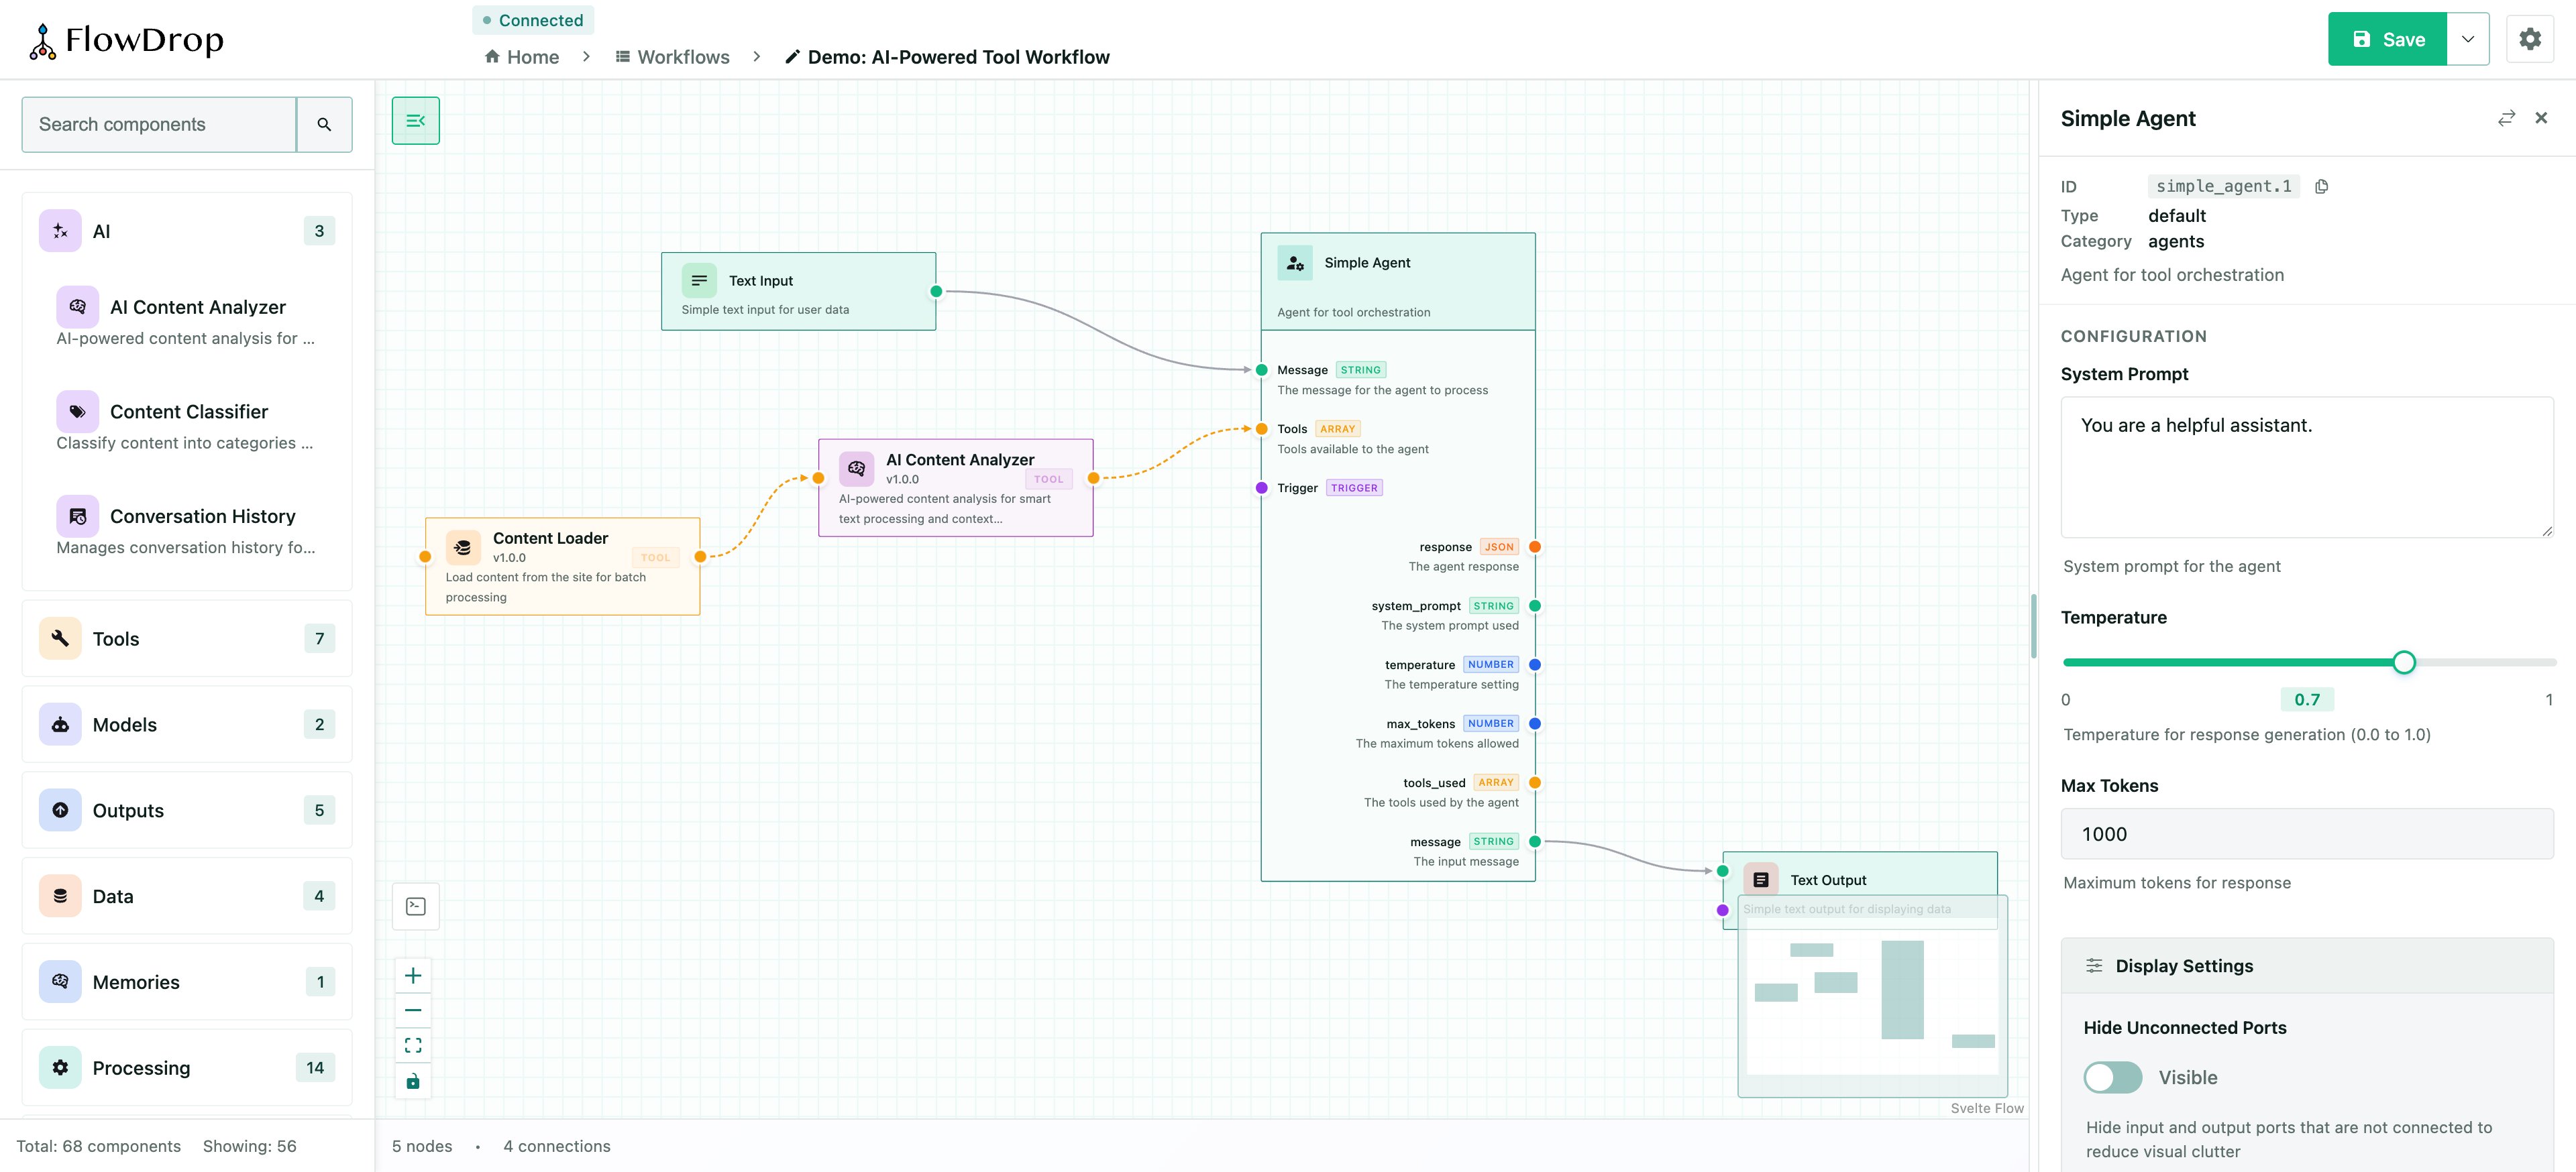Click the Models robot category icon
This screenshot has width=2576, height=1172.
[60, 724]
